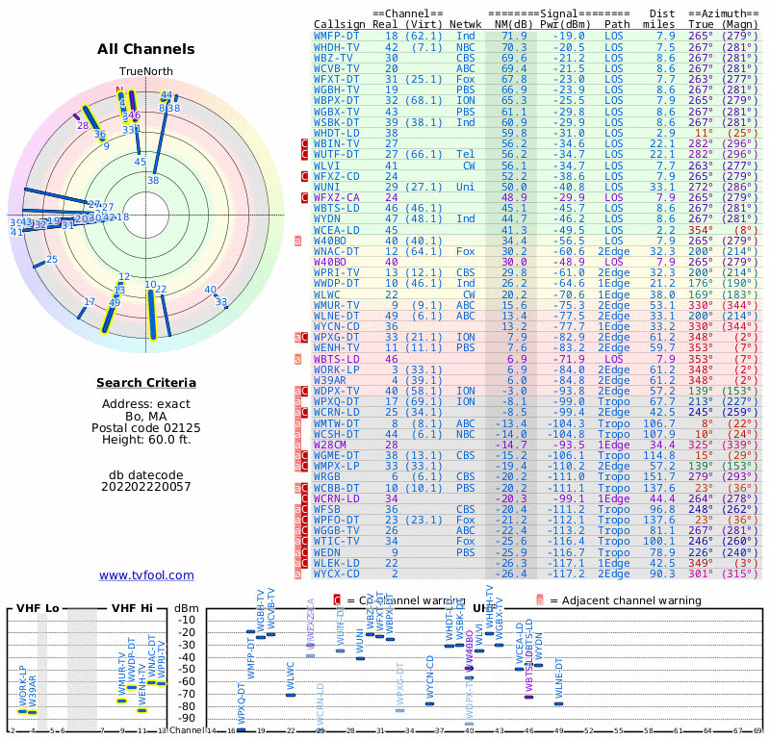The image size is (770, 739).
Task: Click the co-channel C icon beside WFSB
Action: click(x=304, y=510)
